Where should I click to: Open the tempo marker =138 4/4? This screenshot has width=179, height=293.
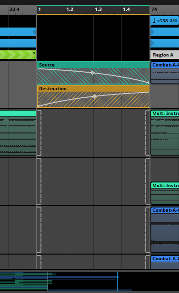(x=164, y=20)
